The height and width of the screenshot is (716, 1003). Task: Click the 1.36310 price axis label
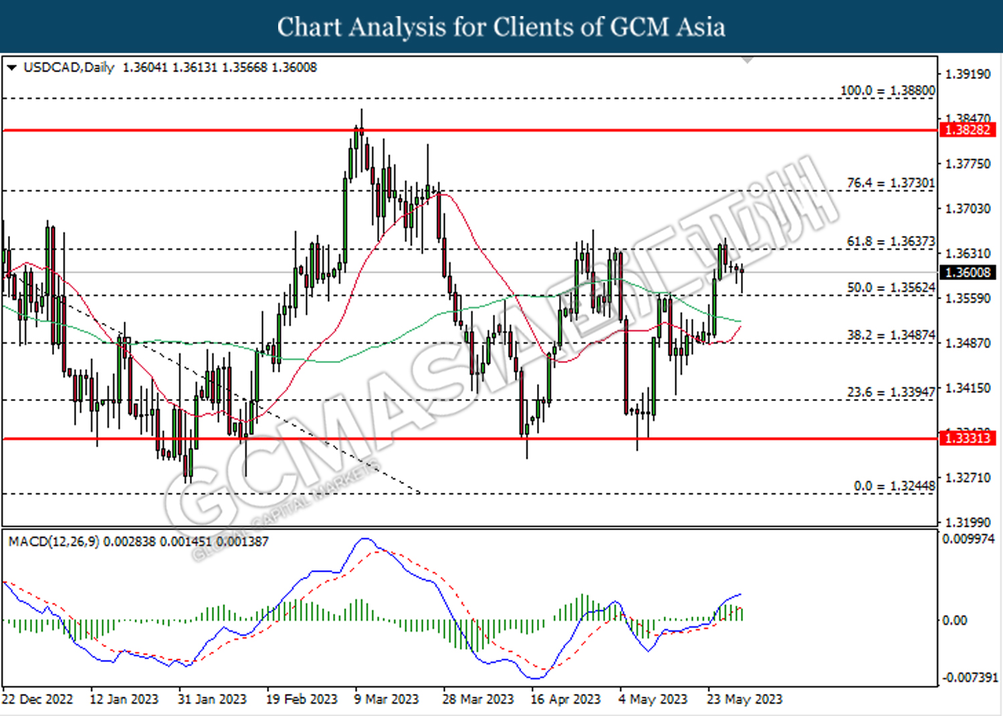(x=968, y=253)
